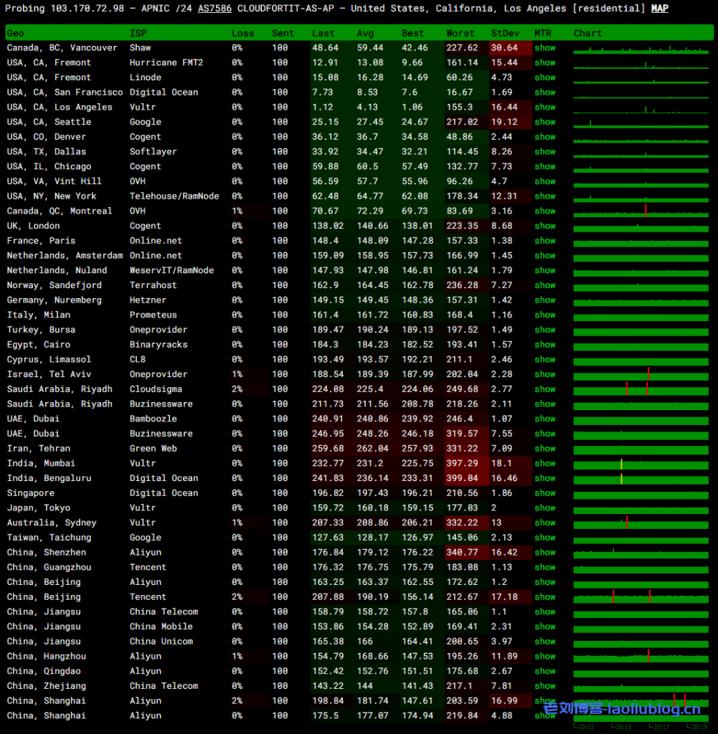Click the StDev column header

506,34
